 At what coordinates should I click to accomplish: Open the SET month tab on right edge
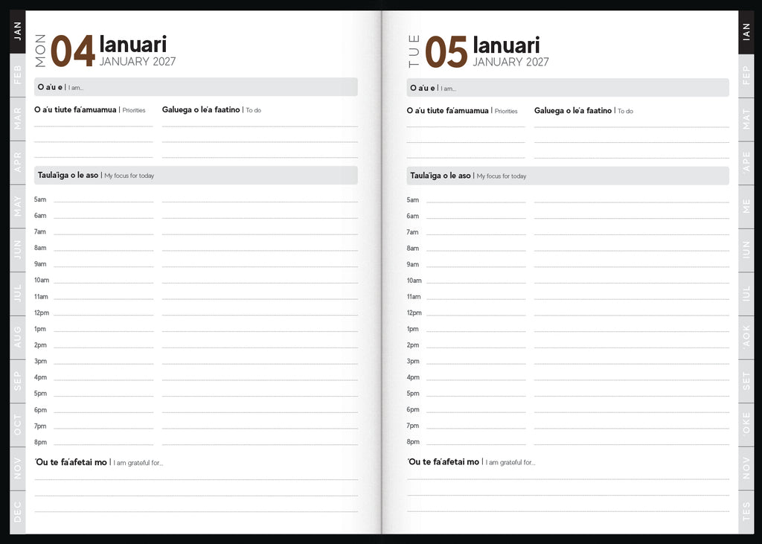[x=746, y=381]
